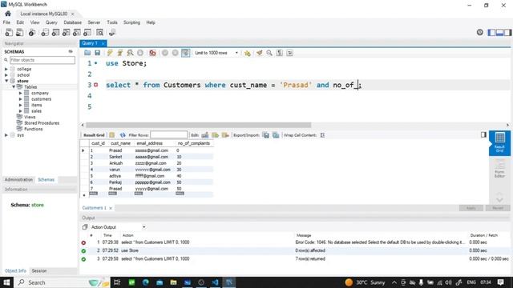The width and height of the screenshot is (513, 288).
Task: Export the recordset to a file
Action: point(266,135)
